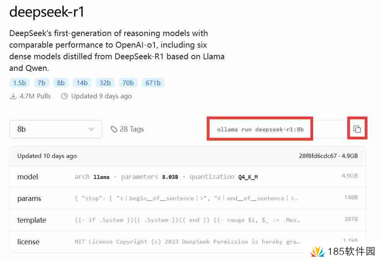Open the 28 Tags link

click(132, 129)
